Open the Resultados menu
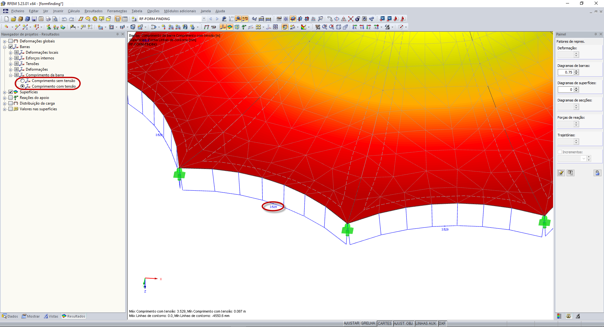This screenshot has width=604, height=327. click(x=93, y=11)
